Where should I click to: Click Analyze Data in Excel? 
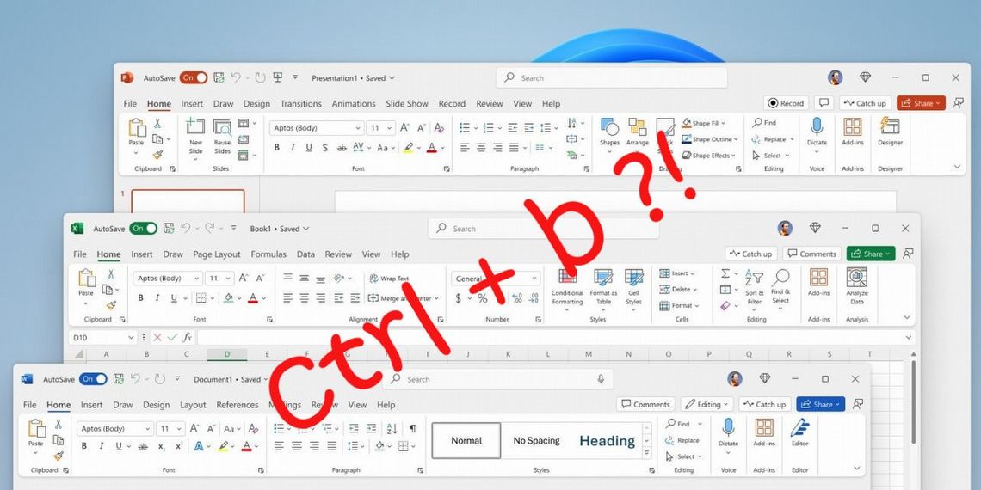[856, 287]
